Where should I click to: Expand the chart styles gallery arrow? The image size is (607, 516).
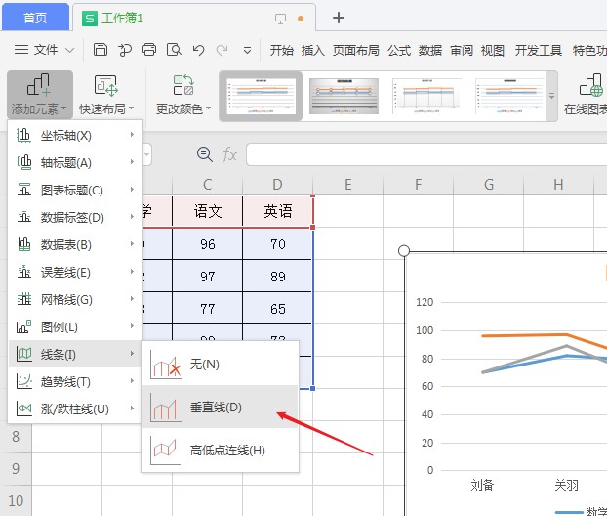coord(552,96)
